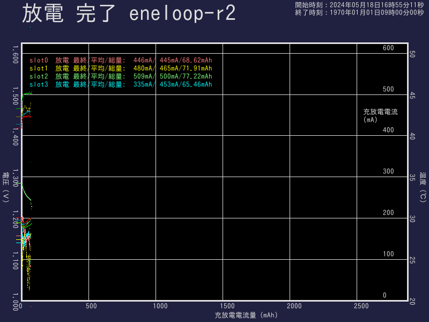Click the 600 current scale tick
This screenshot has width=429, height=322.
pyautogui.click(x=388, y=48)
